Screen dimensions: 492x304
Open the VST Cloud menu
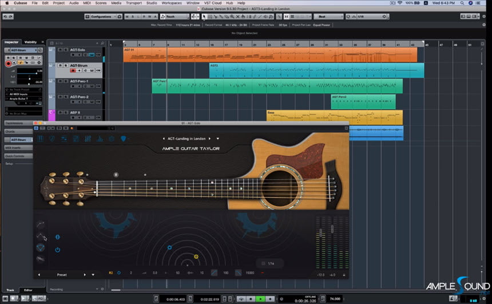tap(213, 3)
